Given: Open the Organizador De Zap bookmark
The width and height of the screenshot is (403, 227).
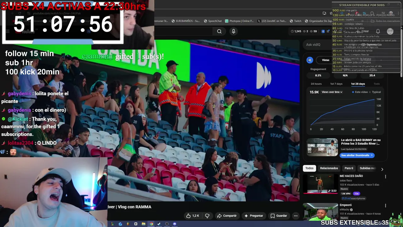Looking at the screenshot, I should click(318, 21).
